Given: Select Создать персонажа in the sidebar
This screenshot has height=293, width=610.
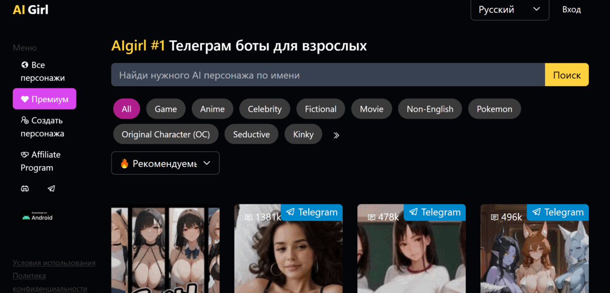Looking at the screenshot, I should 43,127.
